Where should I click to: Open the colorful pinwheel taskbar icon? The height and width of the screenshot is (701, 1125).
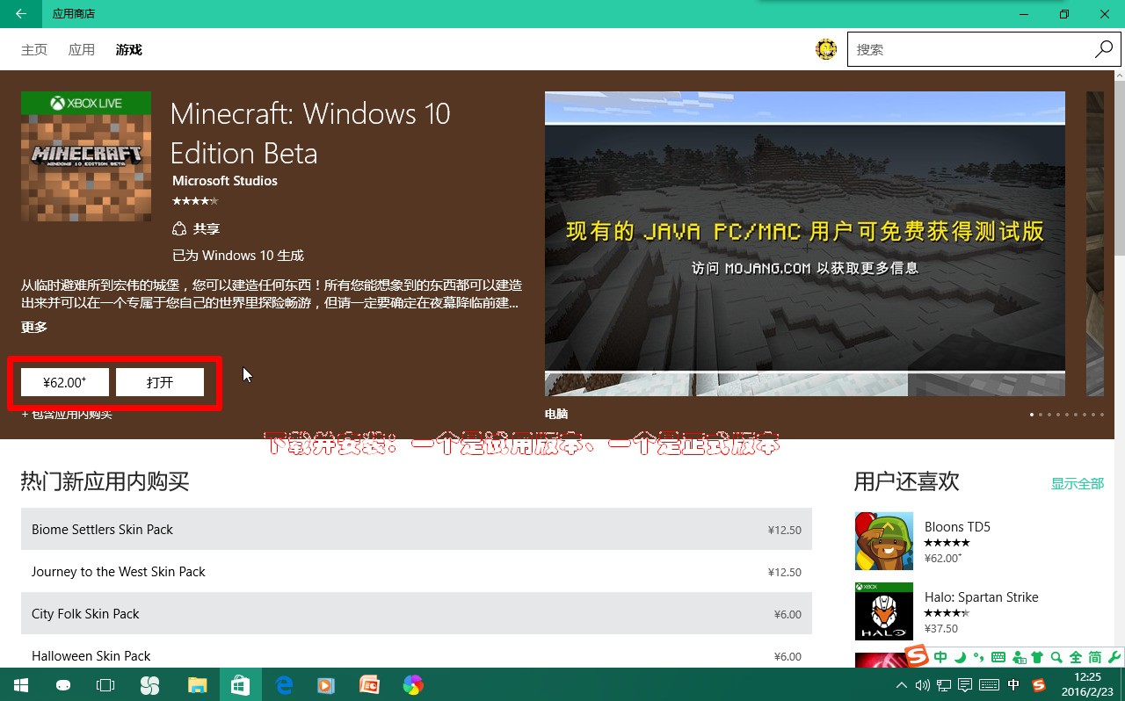(413, 684)
